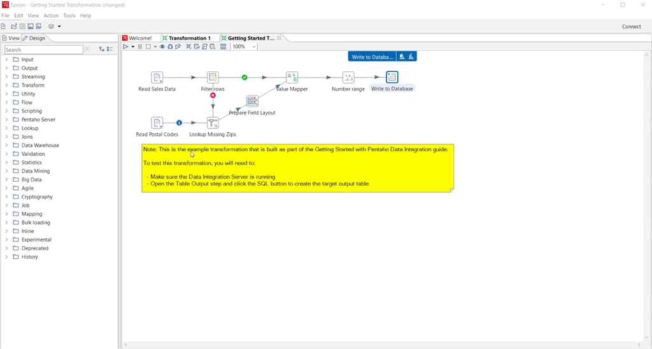Screen dimensions: 652x349
Task: Toggle the results pane grid icon
Action: (223, 46)
